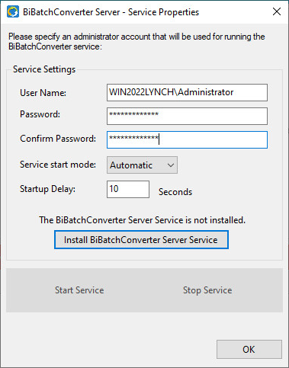This screenshot has width=289, height=368.
Task: Click the 'Seconds' unit label
Action: [175, 192]
